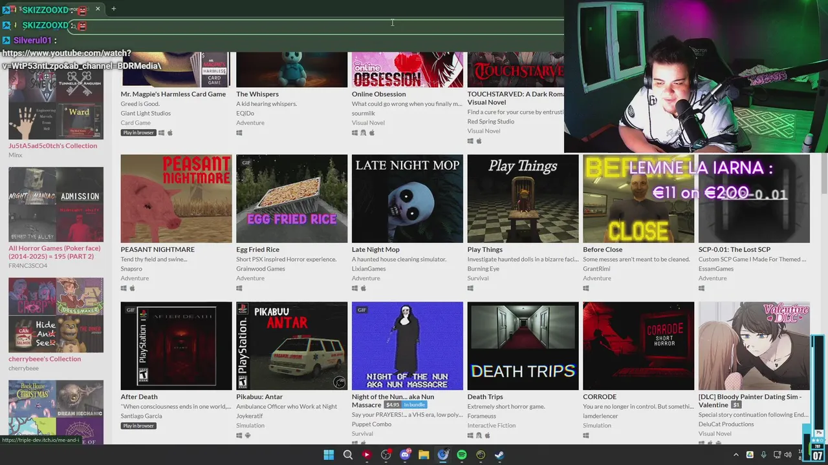Click Windows icon under Play Things

point(470,288)
